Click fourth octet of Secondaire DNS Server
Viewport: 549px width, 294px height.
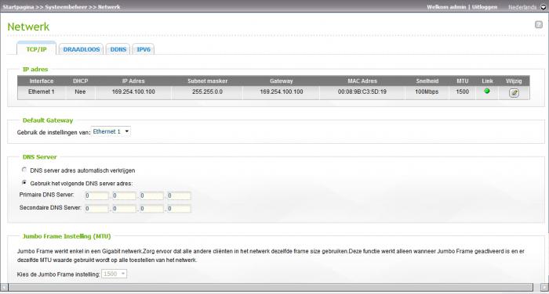pos(179,209)
